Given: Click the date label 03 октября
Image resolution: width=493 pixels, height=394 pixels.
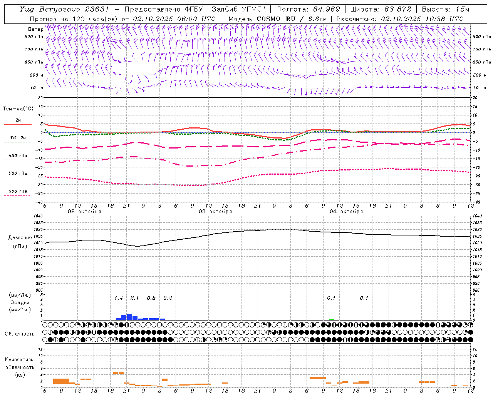Looking at the screenshot, I should tap(215, 212).
